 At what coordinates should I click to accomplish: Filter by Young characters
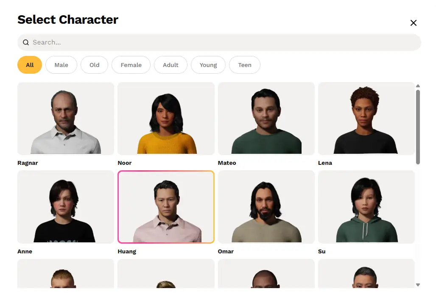coord(208,65)
